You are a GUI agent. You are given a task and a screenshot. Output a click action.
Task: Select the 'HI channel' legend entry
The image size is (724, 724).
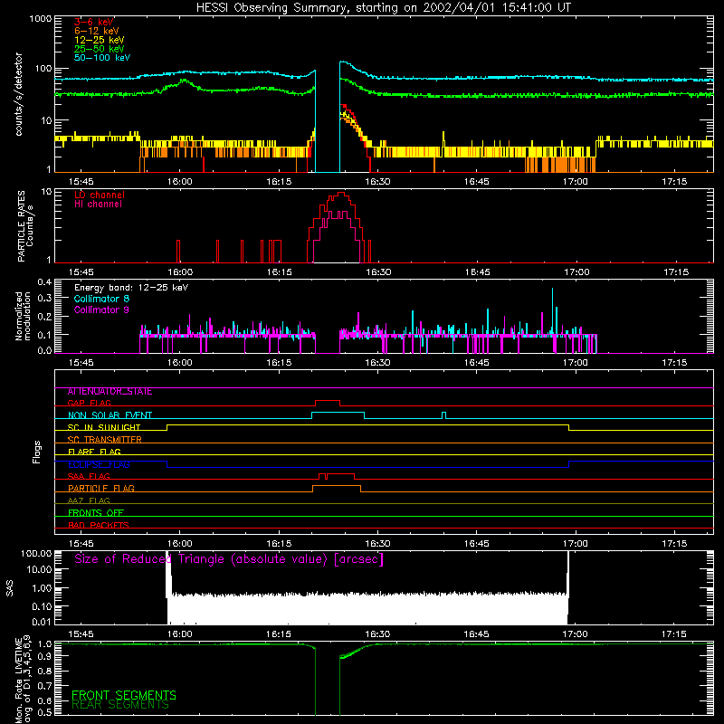click(x=98, y=205)
